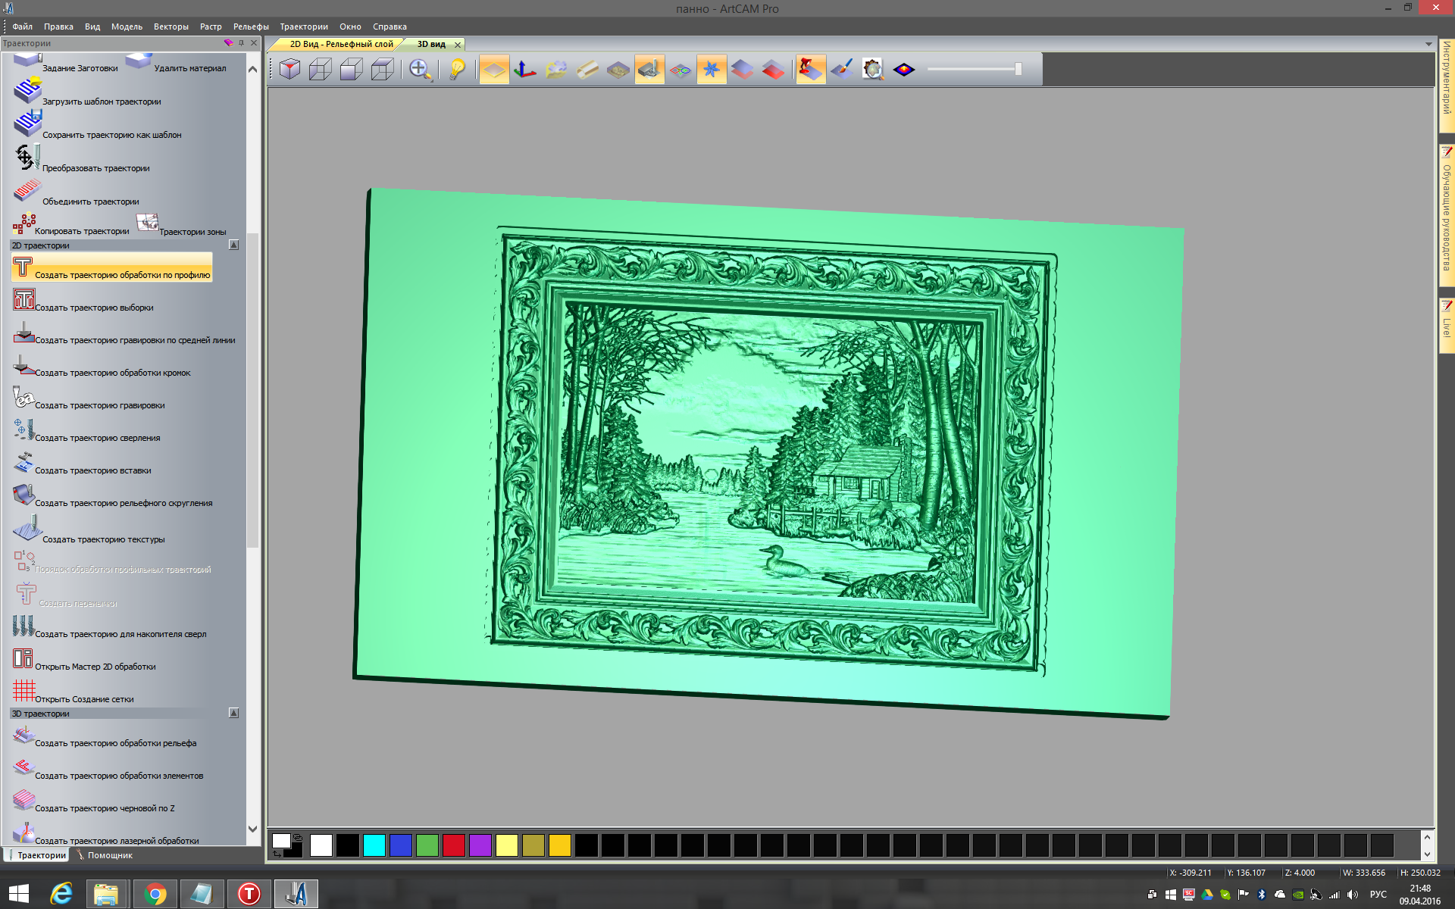Select the cyan color swatch
The width and height of the screenshot is (1455, 909).
pos(374,845)
